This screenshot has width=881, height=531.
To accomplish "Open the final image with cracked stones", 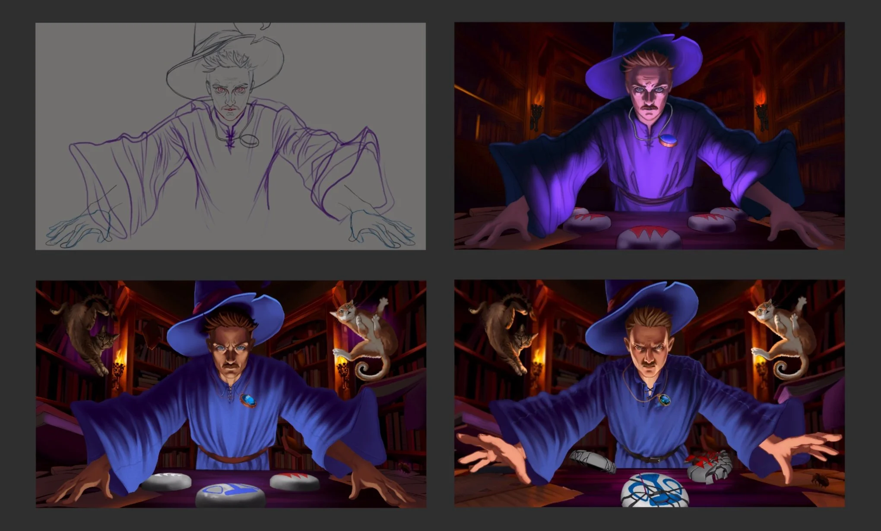I will (x=649, y=394).
